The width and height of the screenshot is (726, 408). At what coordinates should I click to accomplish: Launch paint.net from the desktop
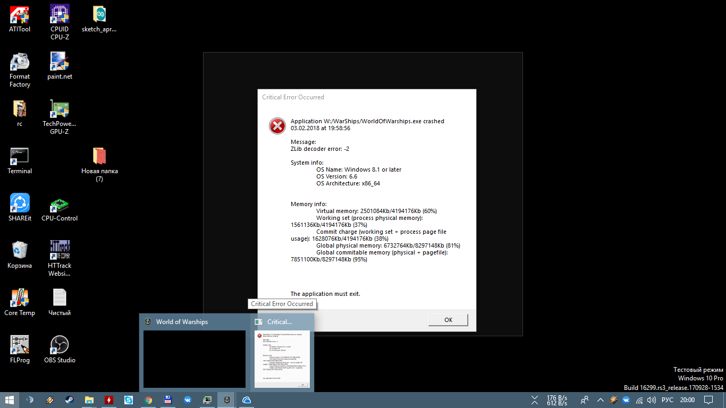pyautogui.click(x=60, y=66)
